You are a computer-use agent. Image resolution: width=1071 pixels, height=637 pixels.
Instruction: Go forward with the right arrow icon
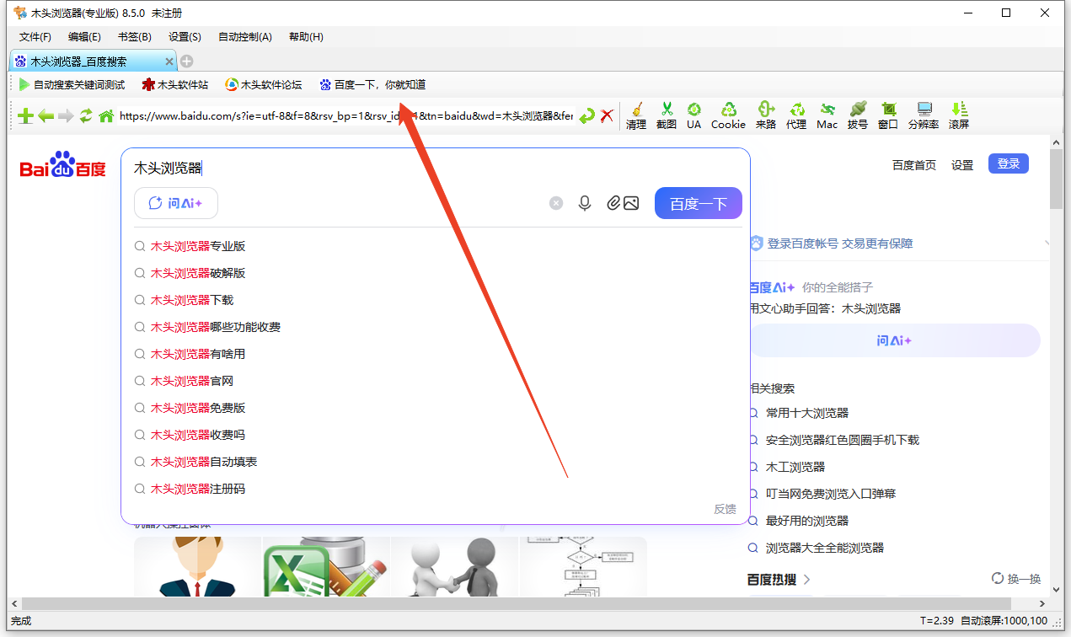click(66, 116)
